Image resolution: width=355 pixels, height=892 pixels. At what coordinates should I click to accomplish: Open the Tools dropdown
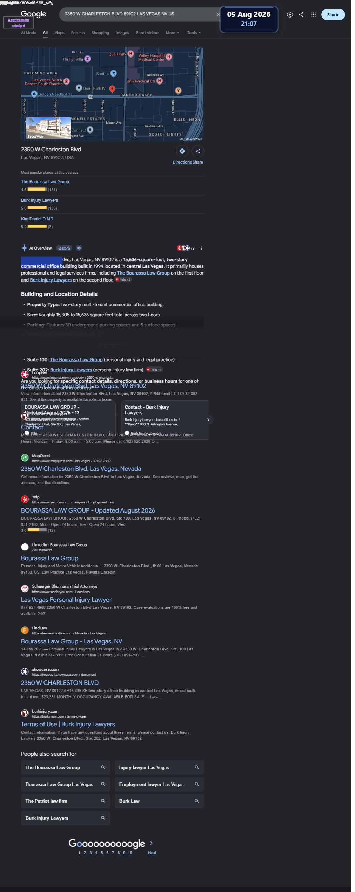click(194, 33)
